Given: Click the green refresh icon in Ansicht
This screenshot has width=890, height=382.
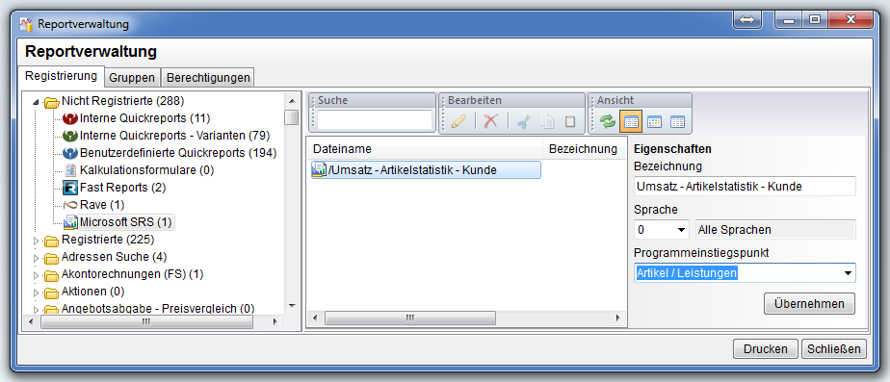Looking at the screenshot, I should [608, 121].
